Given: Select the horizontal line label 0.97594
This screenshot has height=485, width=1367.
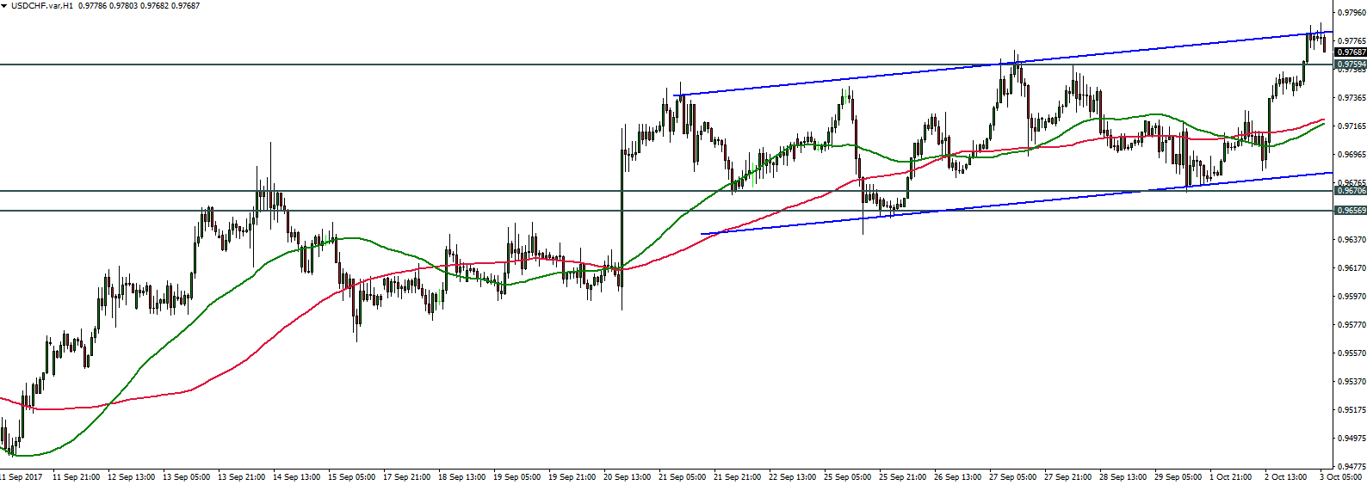Looking at the screenshot, I should tap(1351, 64).
